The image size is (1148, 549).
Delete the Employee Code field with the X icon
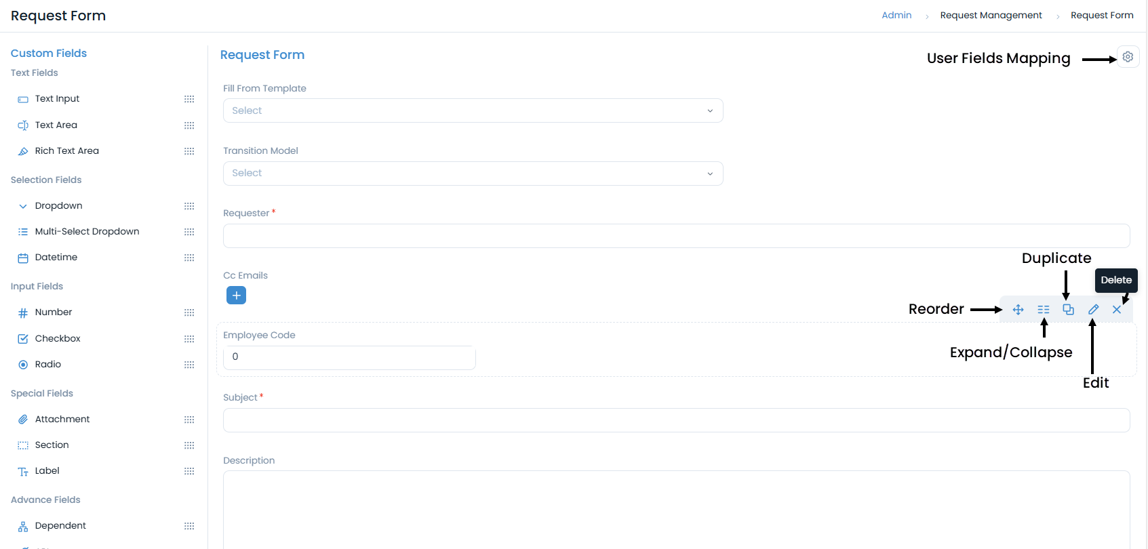coord(1117,310)
